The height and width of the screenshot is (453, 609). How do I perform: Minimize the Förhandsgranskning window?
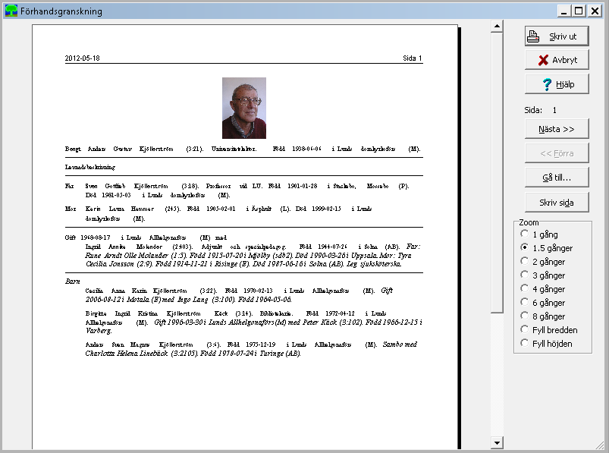click(564, 11)
